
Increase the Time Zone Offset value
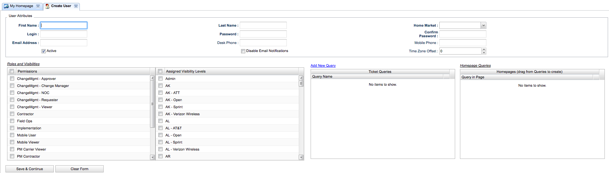click(x=483, y=49)
